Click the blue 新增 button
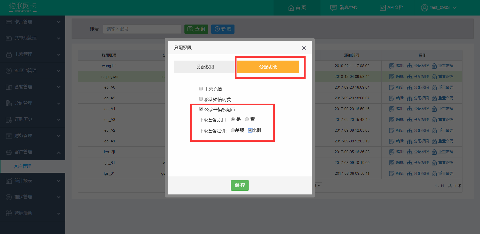Image resolution: width=480 pixels, height=234 pixels. pyautogui.click(x=223, y=29)
